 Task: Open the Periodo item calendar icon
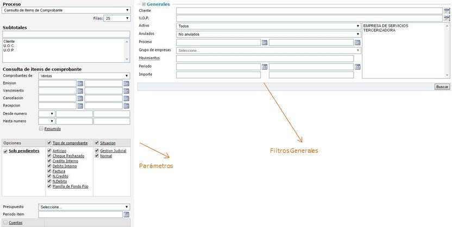pos(126,215)
